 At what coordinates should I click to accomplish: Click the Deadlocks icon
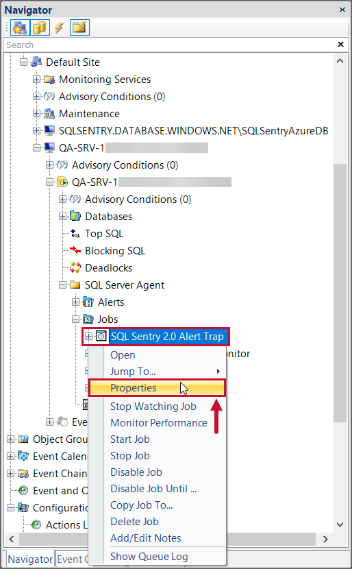coord(75,268)
